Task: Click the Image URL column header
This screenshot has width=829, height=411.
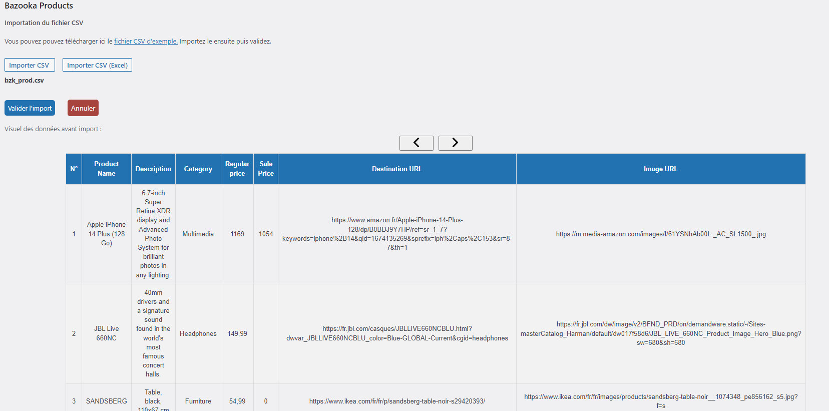Action: (660, 169)
